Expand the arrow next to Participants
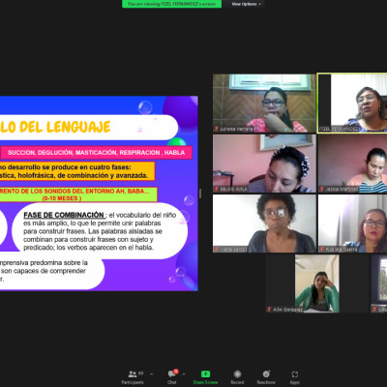This screenshot has width=387, height=387. point(152,374)
